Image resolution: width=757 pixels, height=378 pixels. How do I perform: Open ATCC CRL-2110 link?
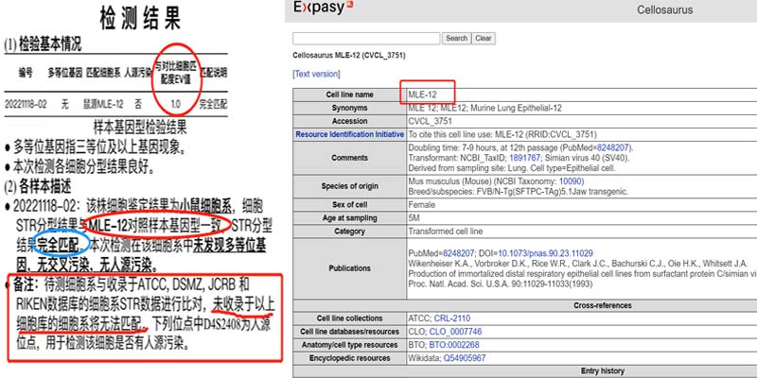(x=452, y=318)
